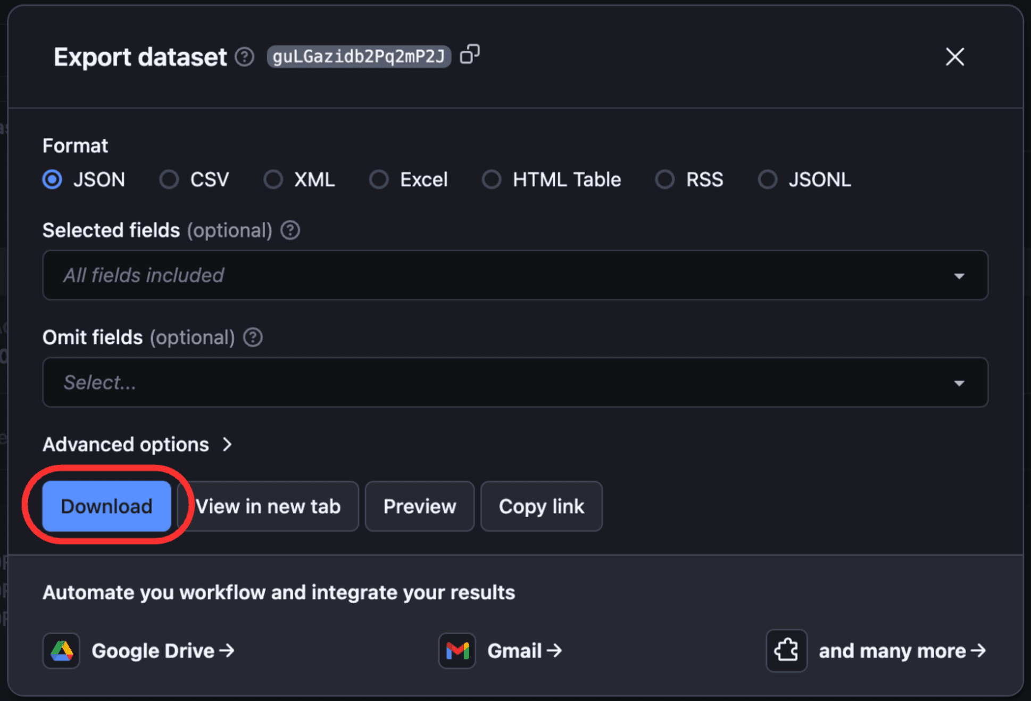Click the View in new tab button
This screenshot has height=701, width=1031.
[268, 506]
